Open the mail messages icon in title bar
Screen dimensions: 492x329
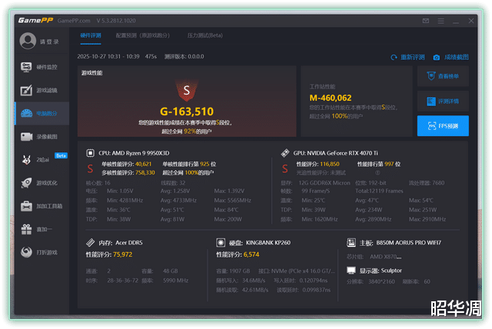tap(426, 21)
